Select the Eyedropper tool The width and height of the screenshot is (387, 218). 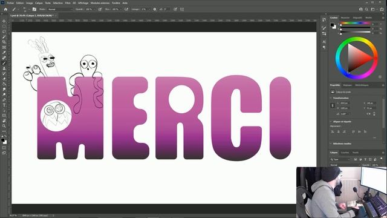(x=4, y=53)
